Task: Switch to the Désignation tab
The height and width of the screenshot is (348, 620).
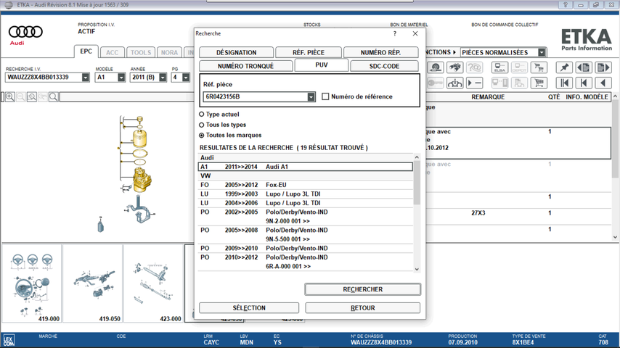Action: pyautogui.click(x=236, y=52)
